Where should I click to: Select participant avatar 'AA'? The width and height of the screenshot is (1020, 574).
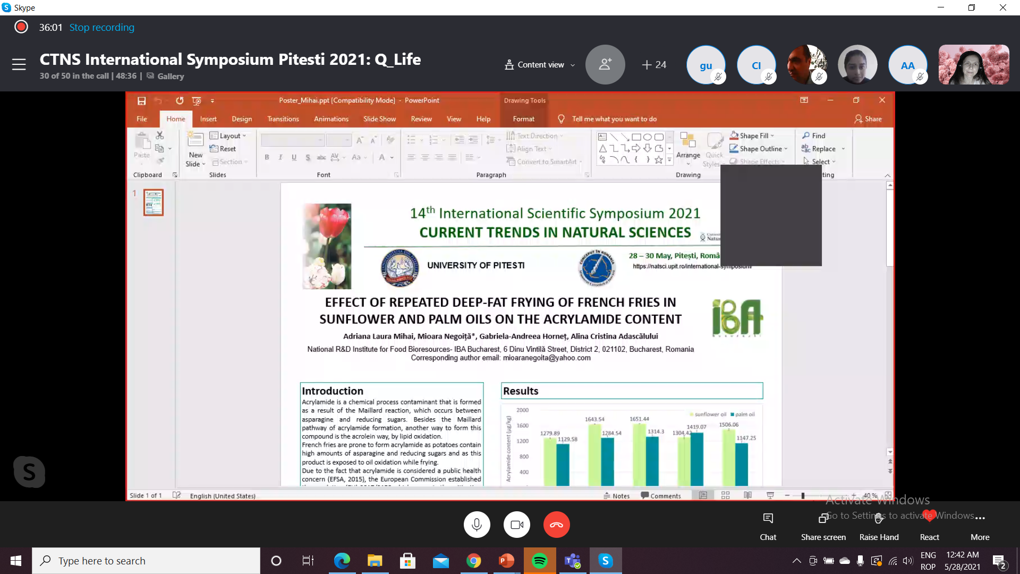click(907, 65)
